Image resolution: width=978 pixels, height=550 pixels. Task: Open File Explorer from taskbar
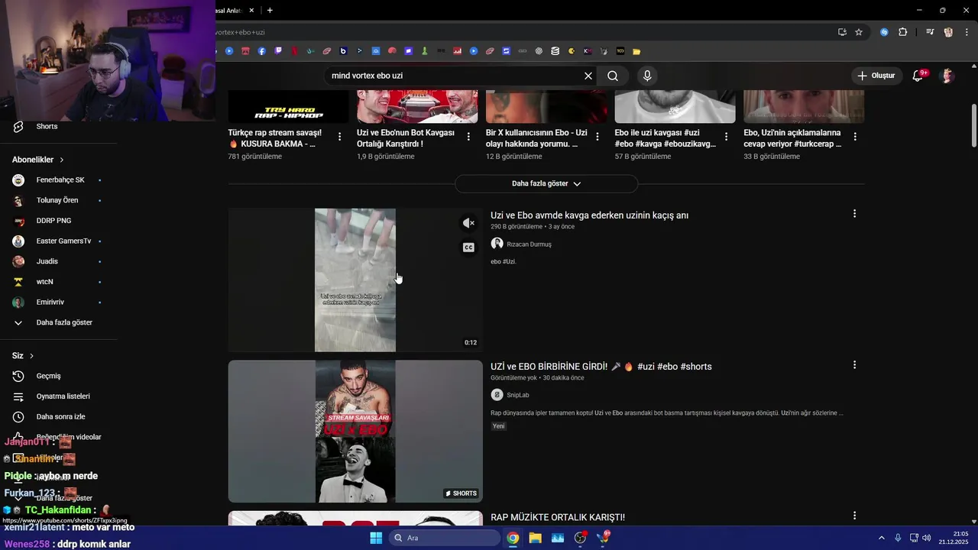535,538
